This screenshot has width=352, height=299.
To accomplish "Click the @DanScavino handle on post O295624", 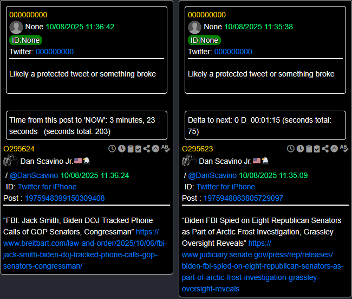I will coord(34,175).
